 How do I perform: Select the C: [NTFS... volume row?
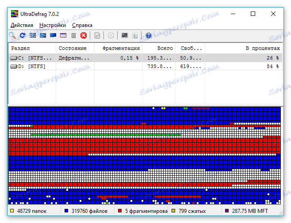(x=145, y=58)
